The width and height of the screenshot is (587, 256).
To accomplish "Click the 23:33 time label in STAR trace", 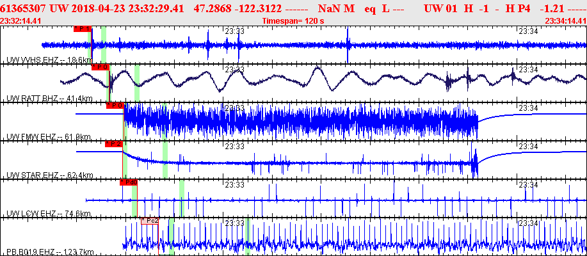I will [x=234, y=147].
